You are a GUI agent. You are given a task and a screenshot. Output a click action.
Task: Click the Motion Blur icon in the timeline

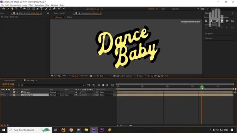coord(107,85)
